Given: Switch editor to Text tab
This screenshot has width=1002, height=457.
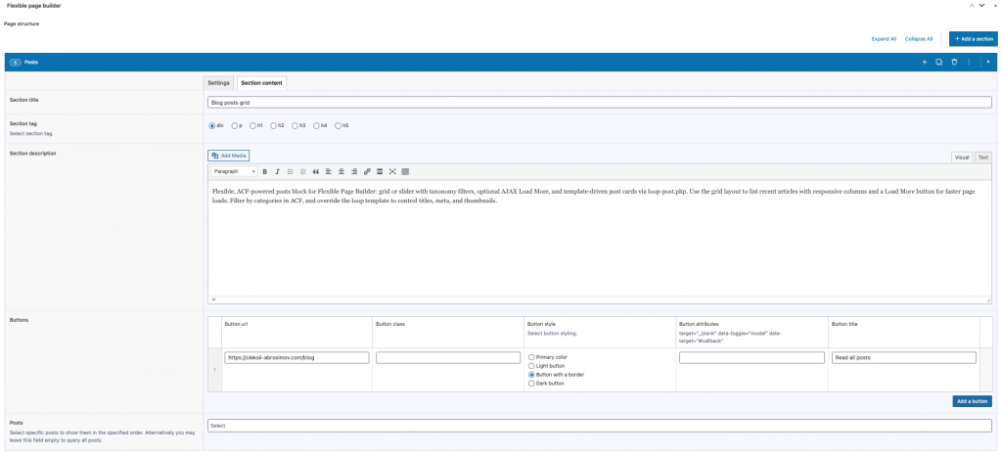Looking at the screenshot, I should coord(982,158).
